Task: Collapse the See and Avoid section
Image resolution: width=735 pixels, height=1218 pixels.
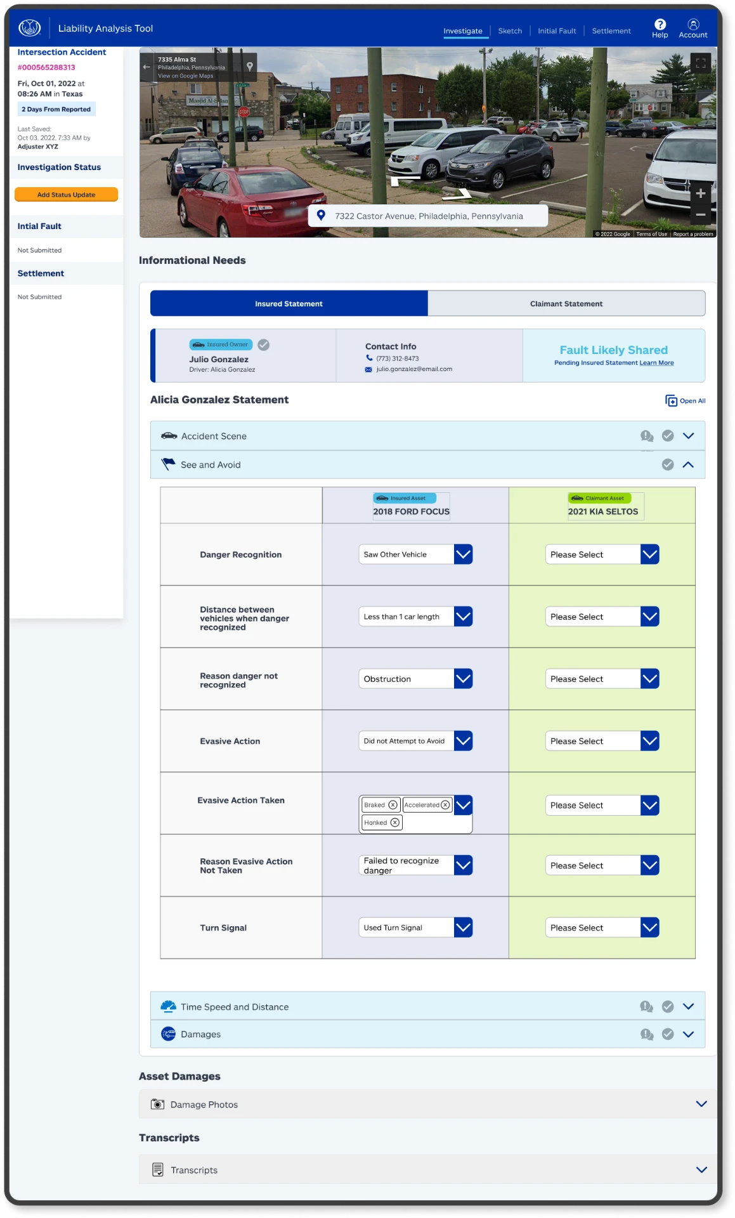Action: (689, 465)
